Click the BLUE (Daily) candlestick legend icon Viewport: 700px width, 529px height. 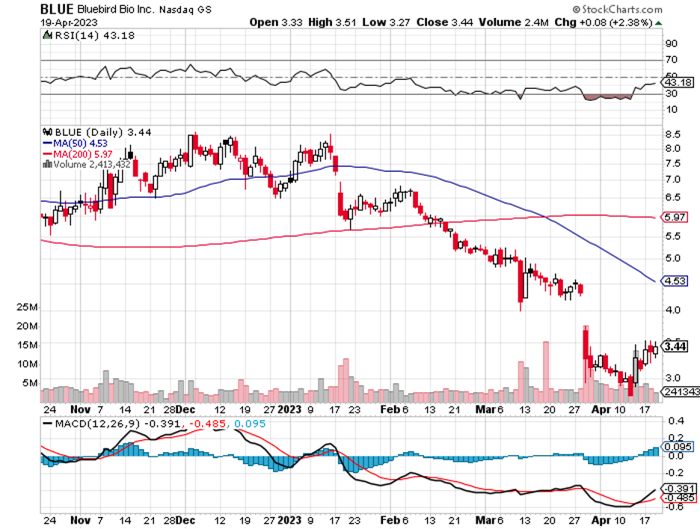(x=48, y=132)
